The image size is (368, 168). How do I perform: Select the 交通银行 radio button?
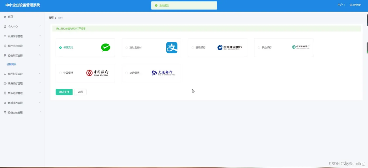(x=126, y=73)
